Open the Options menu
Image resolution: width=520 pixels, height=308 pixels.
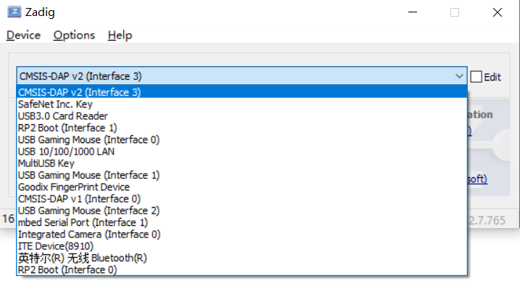coord(74,35)
